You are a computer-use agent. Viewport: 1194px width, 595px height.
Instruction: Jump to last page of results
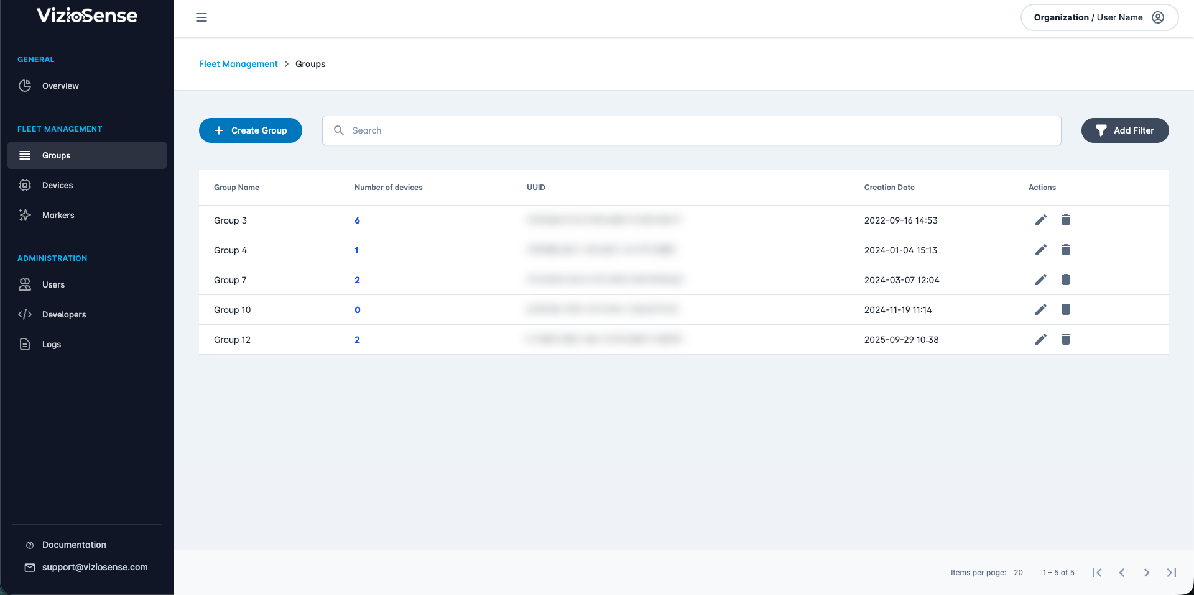(1172, 573)
